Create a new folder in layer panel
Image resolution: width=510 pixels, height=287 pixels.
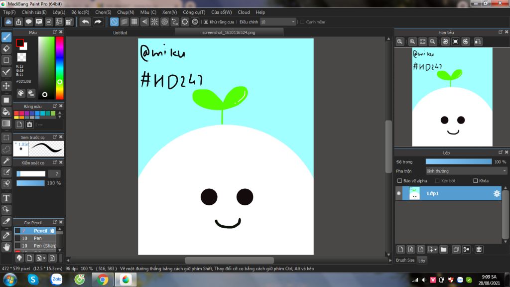pyautogui.click(x=443, y=249)
